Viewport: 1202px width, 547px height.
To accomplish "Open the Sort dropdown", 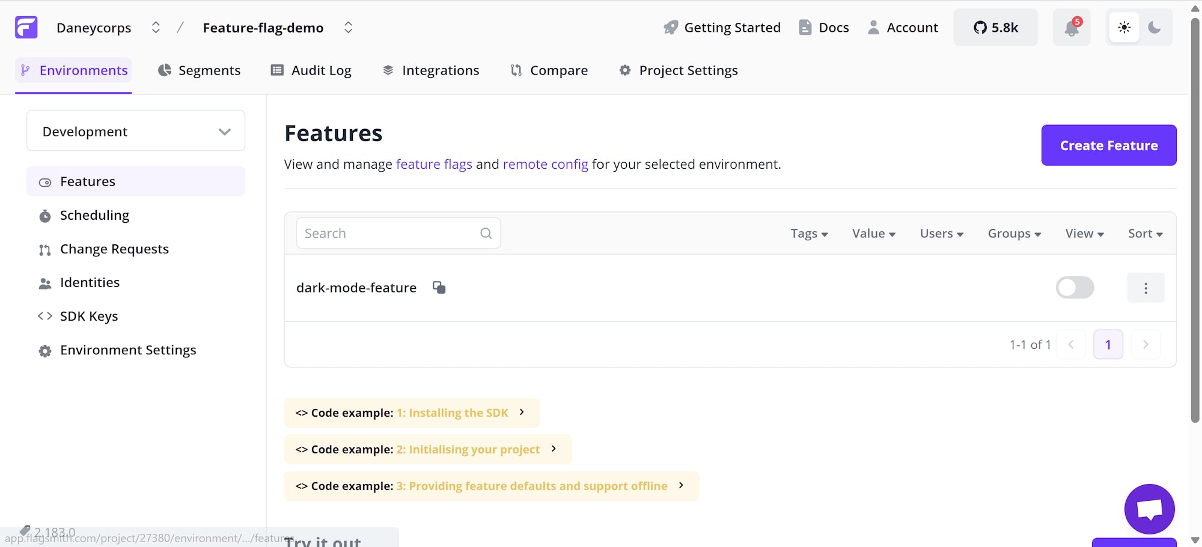I will [x=1144, y=234].
